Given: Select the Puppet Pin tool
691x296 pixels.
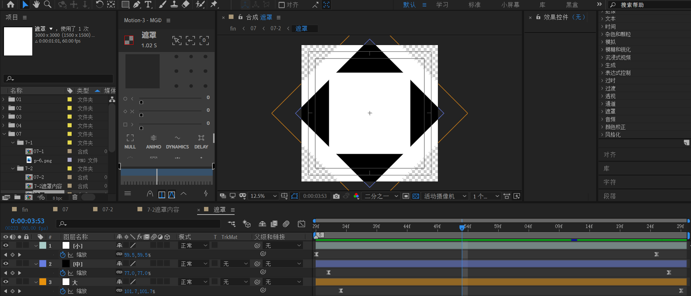Looking at the screenshot, I should tap(214, 4).
